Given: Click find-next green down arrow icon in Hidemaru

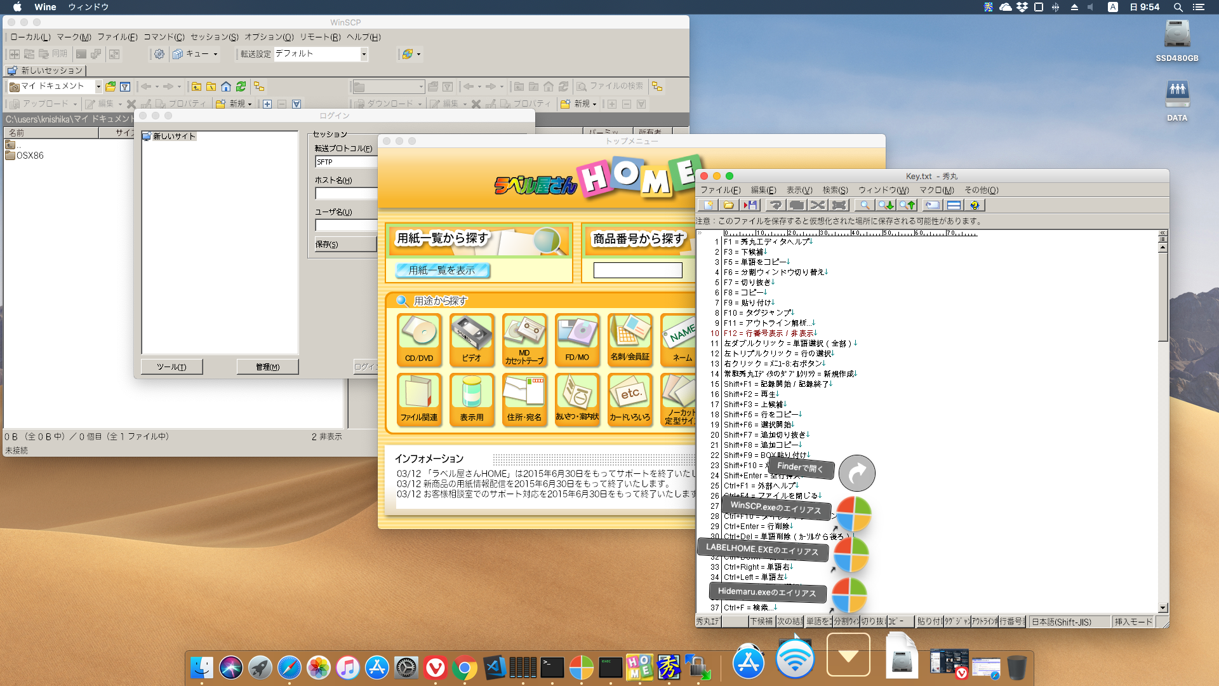Looking at the screenshot, I should 886,205.
